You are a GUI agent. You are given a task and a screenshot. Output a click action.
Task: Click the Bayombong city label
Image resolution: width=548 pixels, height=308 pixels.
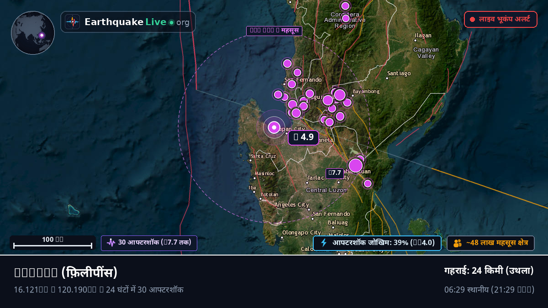click(366, 92)
